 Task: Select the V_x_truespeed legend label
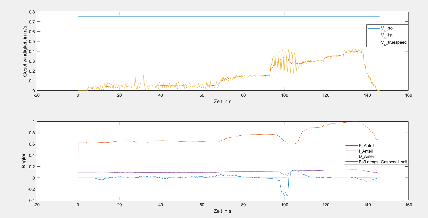394,43
